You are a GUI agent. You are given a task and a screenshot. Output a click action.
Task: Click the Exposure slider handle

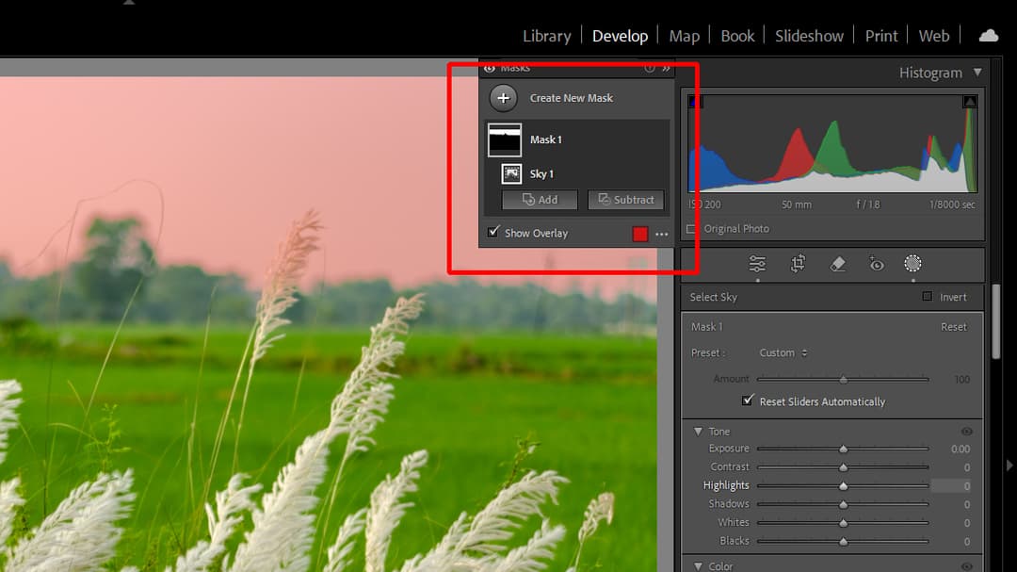coord(843,449)
